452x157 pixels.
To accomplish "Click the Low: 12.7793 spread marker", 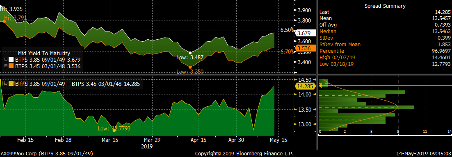I will pos(114,128).
